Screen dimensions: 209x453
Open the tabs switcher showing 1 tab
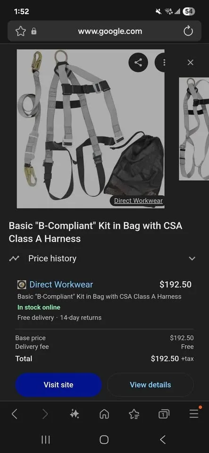click(164, 415)
